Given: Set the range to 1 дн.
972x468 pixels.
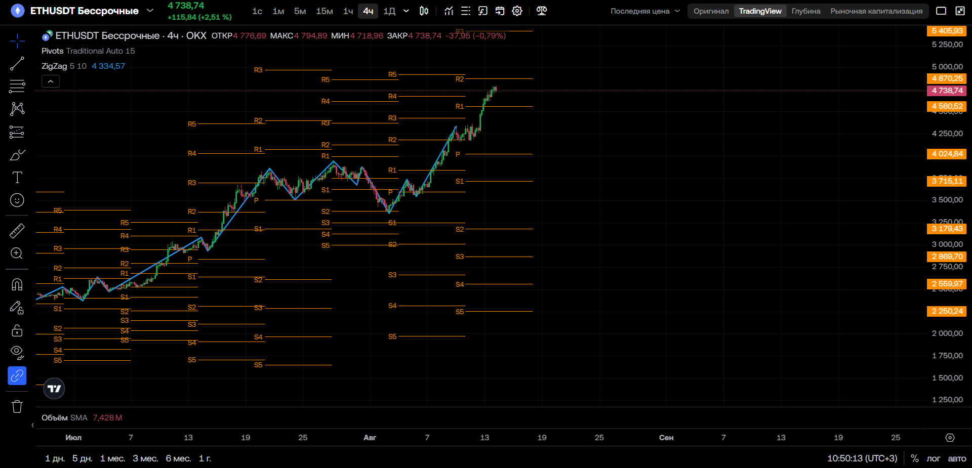Looking at the screenshot, I should pyautogui.click(x=55, y=458).
